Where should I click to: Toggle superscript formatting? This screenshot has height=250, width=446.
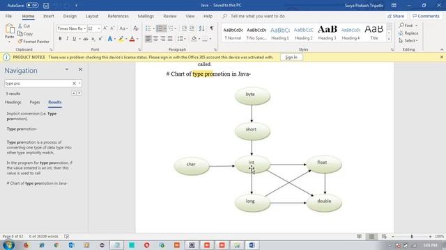pyautogui.click(x=100, y=39)
